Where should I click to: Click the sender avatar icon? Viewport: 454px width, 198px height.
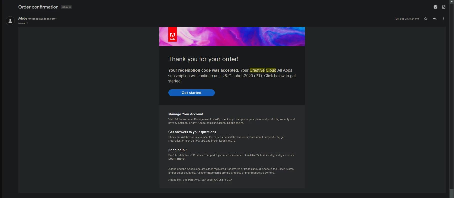[10, 21]
